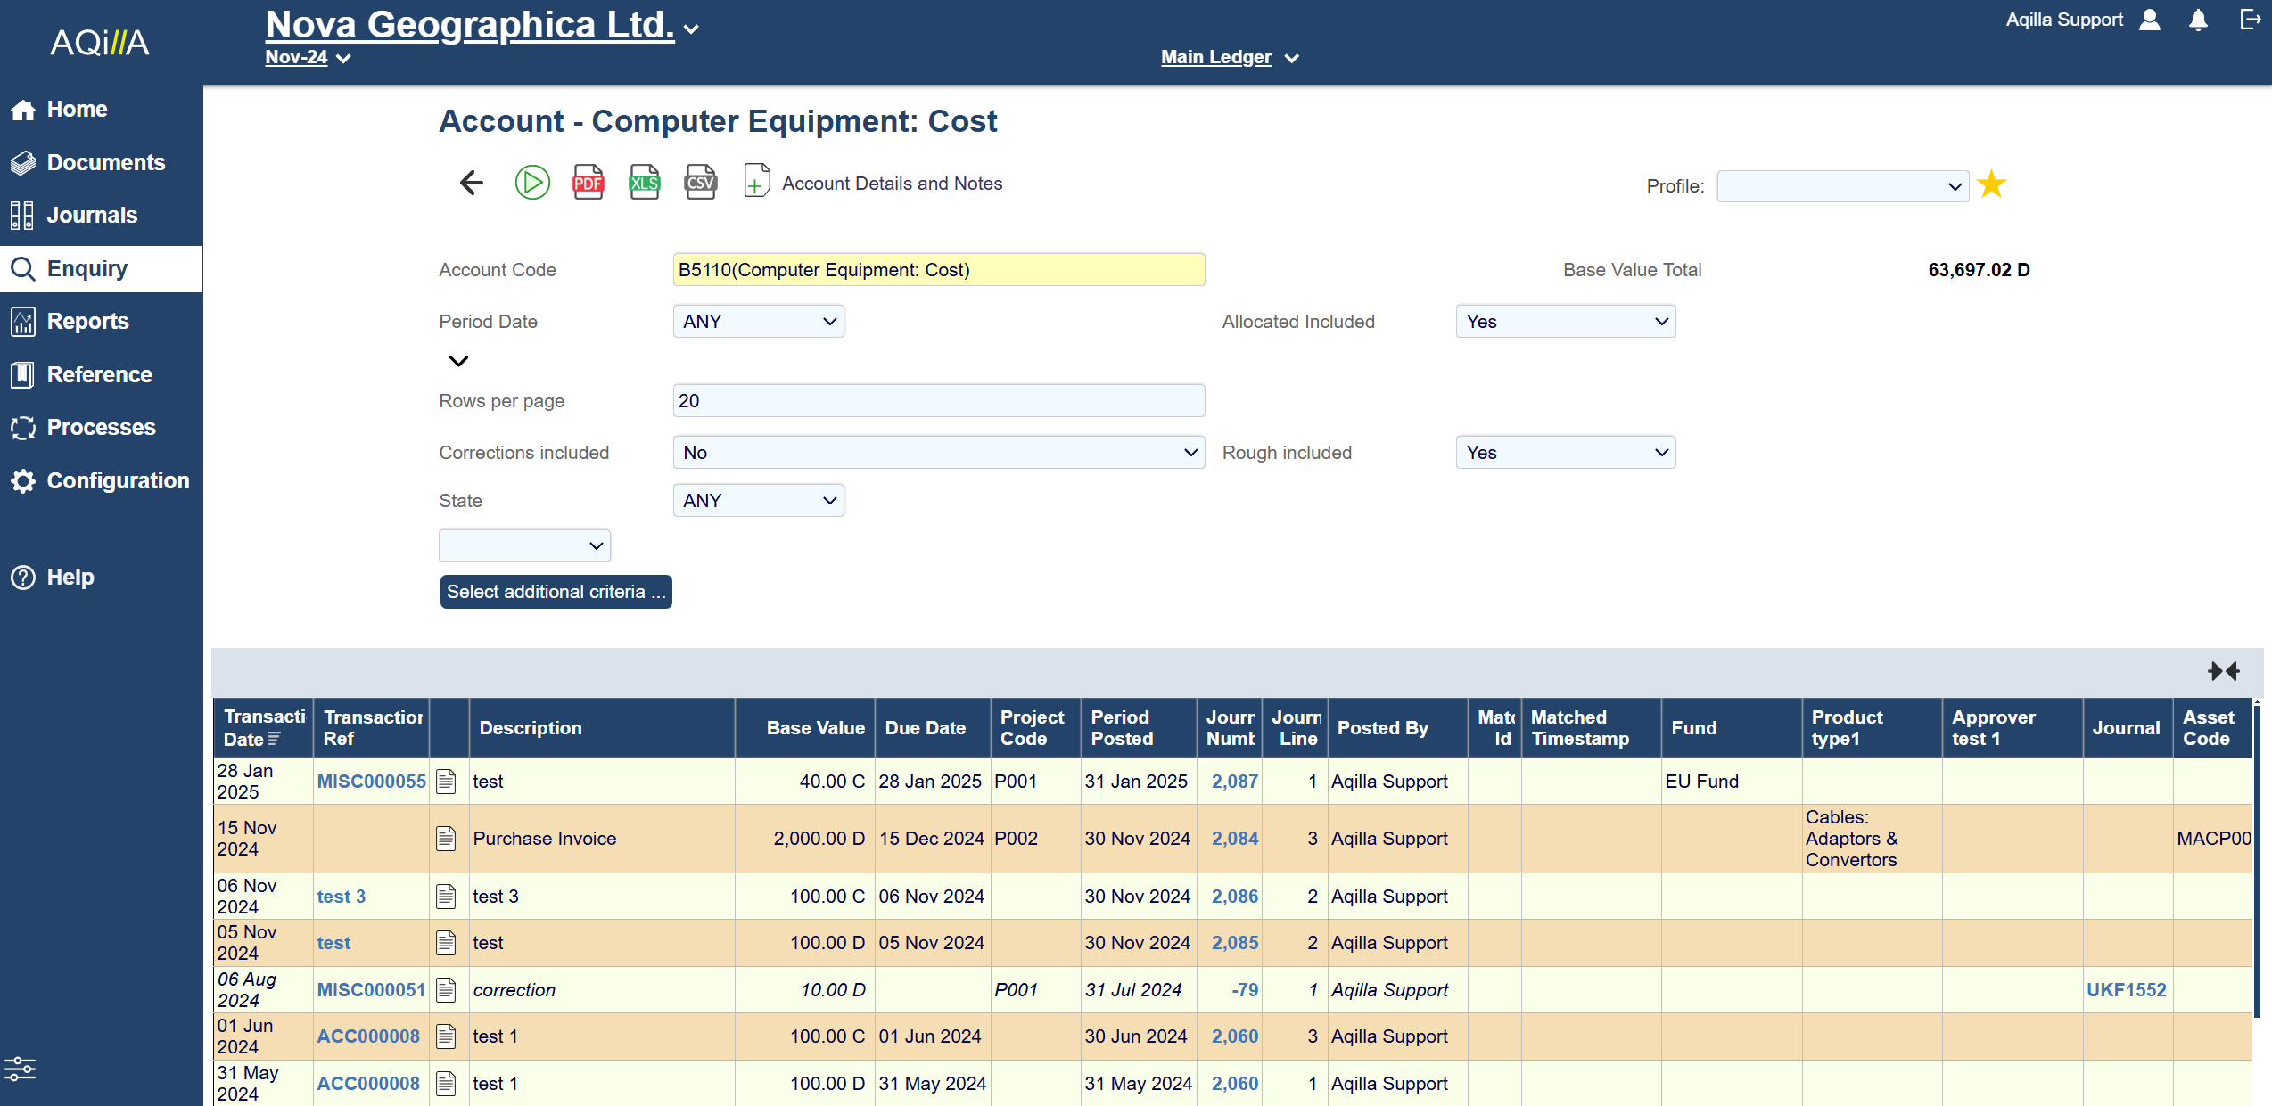Click Select additional criteria button

[x=556, y=592]
